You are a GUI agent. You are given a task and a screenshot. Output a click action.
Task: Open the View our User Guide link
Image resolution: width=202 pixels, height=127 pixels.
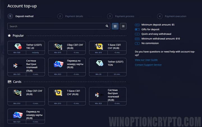click(x=146, y=60)
